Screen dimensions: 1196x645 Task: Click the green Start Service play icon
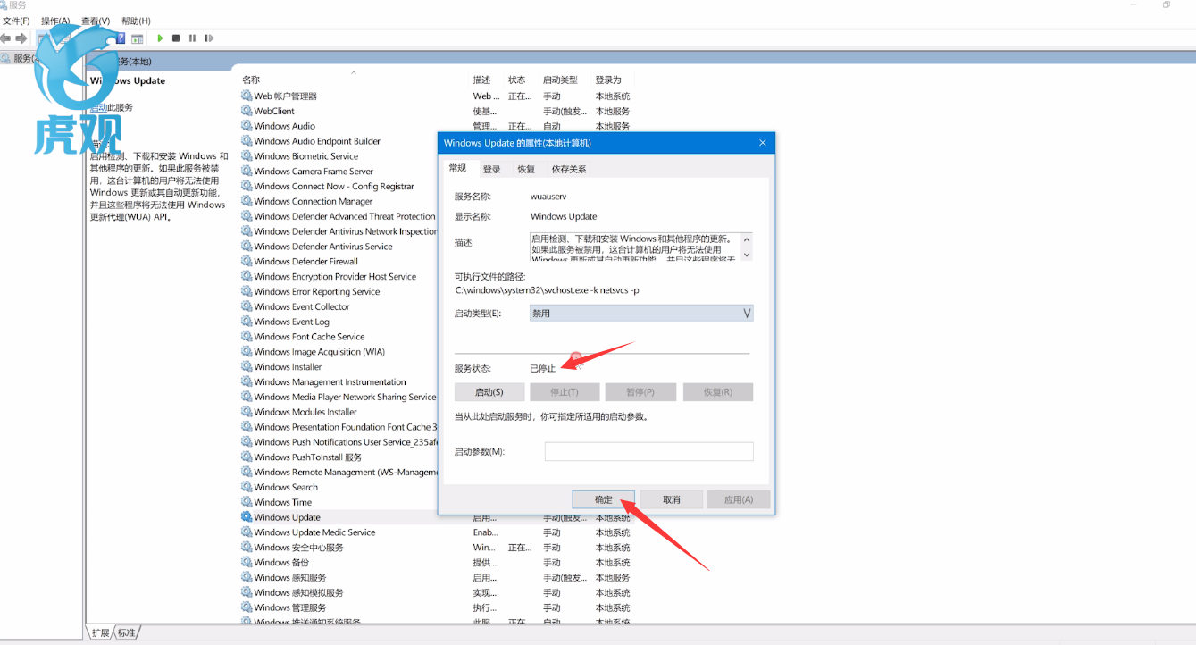[x=160, y=38]
